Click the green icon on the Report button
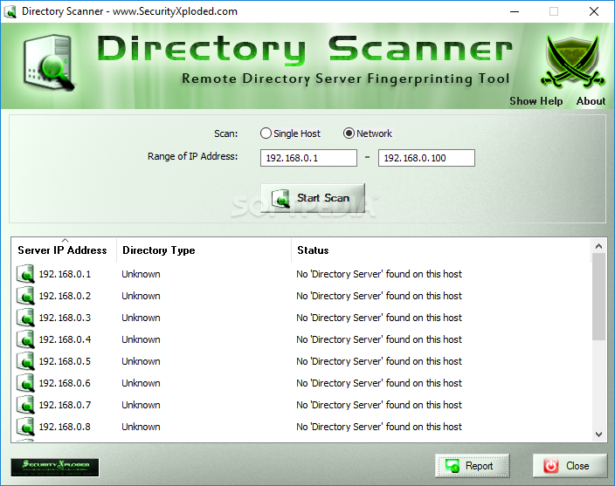615x486 pixels. [x=453, y=466]
